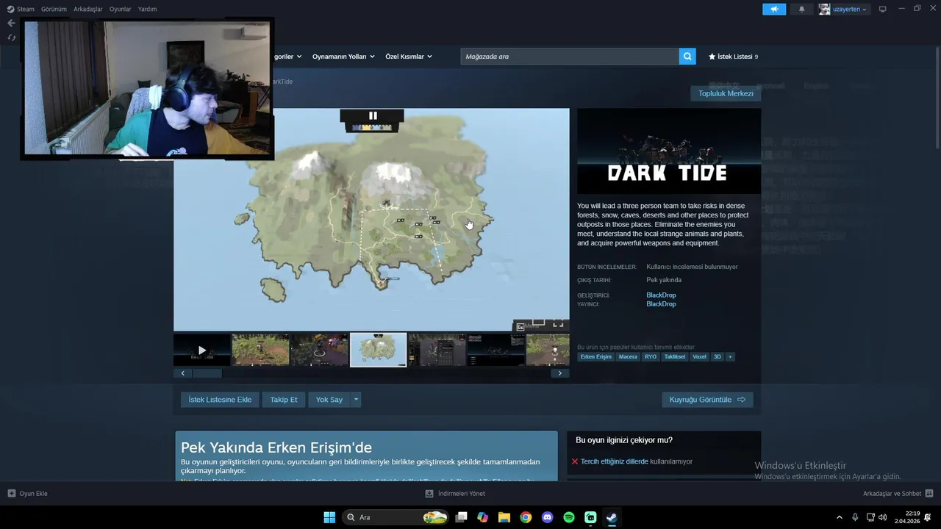
Task: Click the microphone tray icon
Action: (855, 517)
